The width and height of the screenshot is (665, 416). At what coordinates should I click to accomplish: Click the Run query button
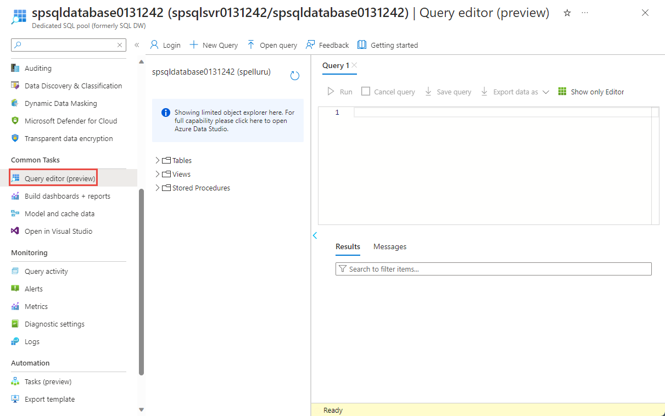340,92
